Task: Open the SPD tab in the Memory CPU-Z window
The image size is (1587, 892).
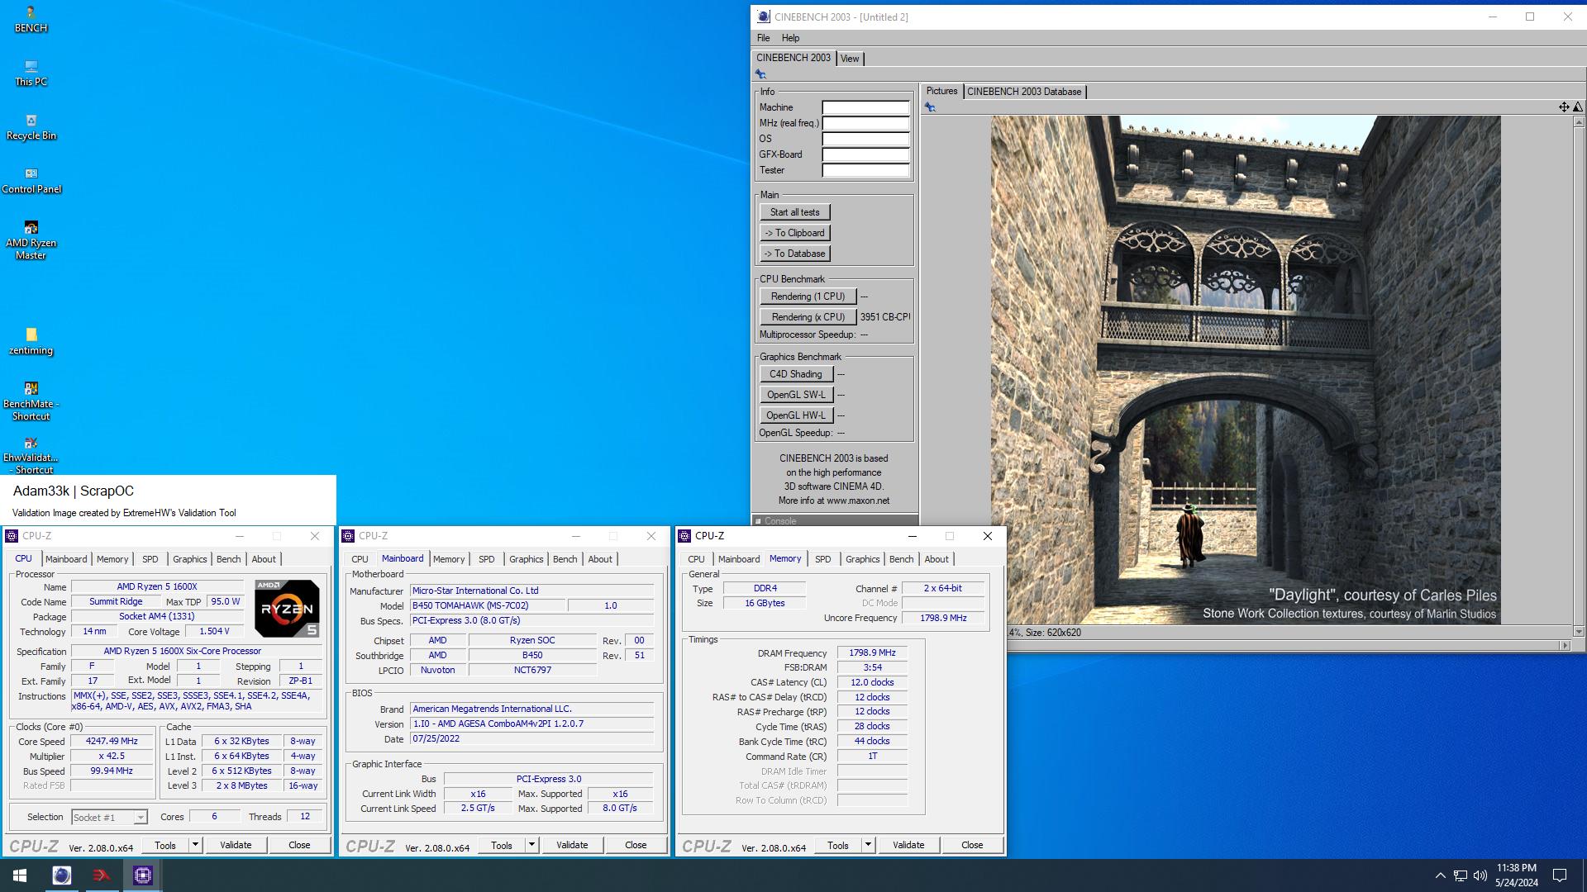Action: click(x=822, y=559)
